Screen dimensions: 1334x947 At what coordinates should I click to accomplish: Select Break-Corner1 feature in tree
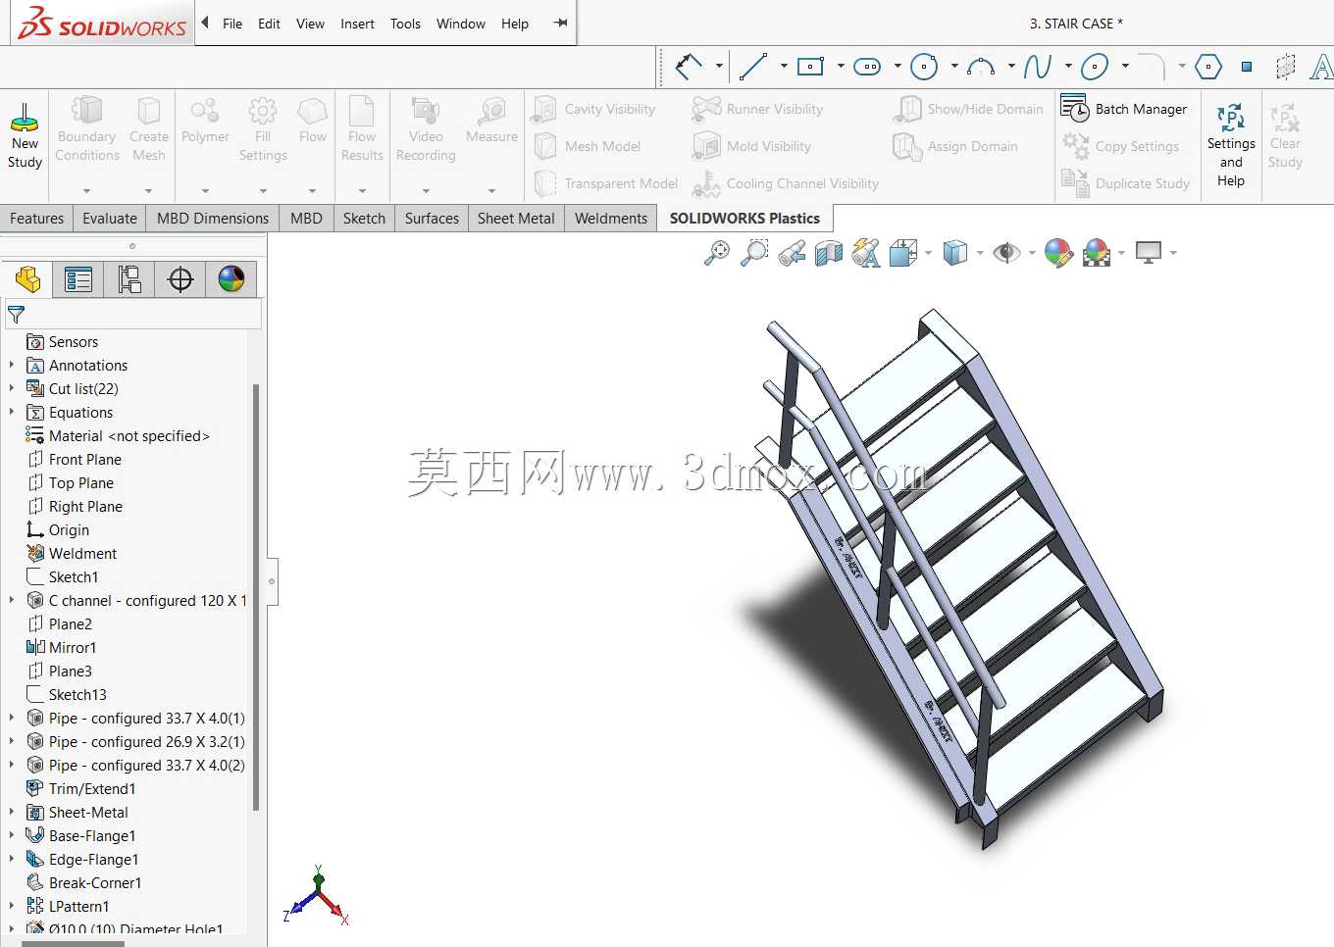pyautogui.click(x=95, y=882)
